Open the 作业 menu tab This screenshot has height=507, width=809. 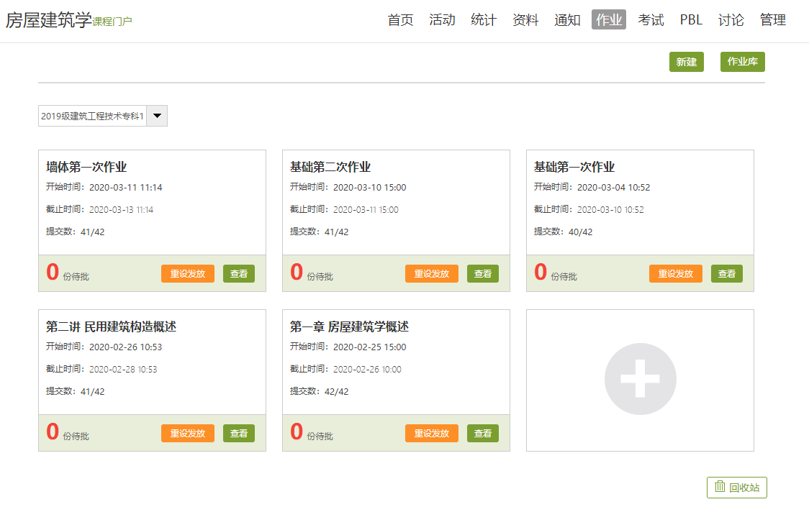(x=609, y=20)
